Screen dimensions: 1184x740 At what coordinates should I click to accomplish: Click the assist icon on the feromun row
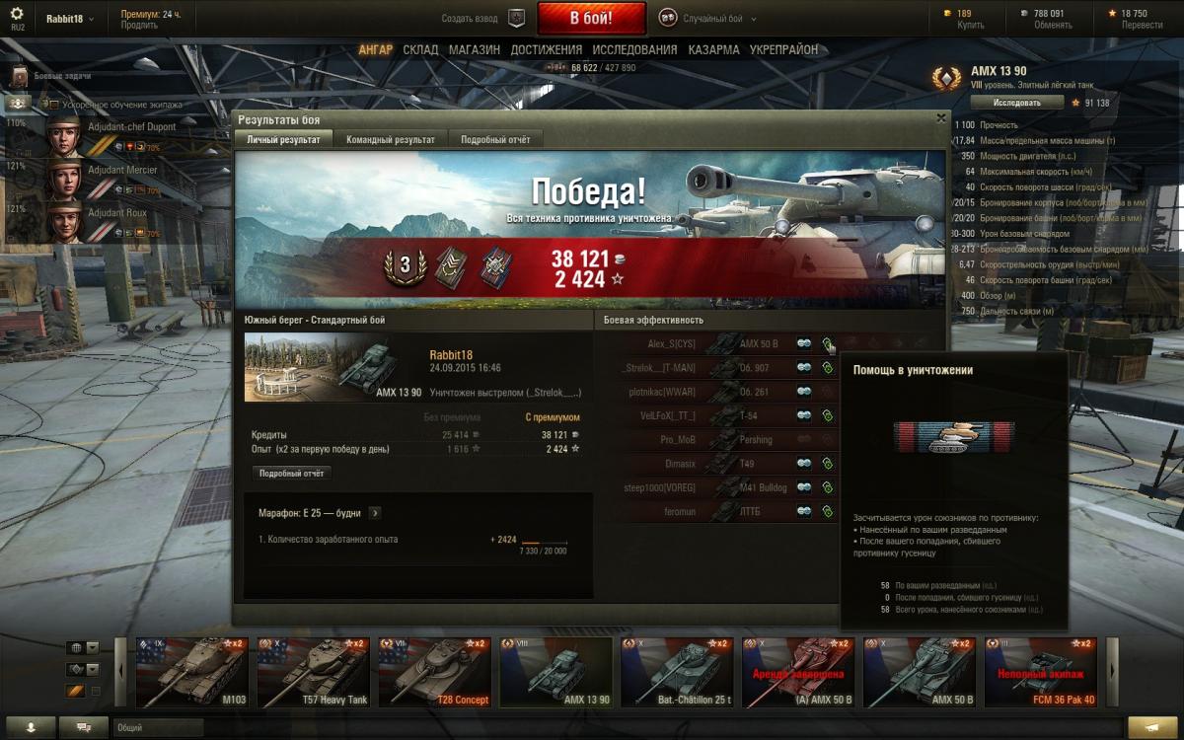[827, 511]
